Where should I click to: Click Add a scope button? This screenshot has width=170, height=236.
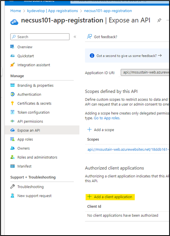[x=101, y=129]
